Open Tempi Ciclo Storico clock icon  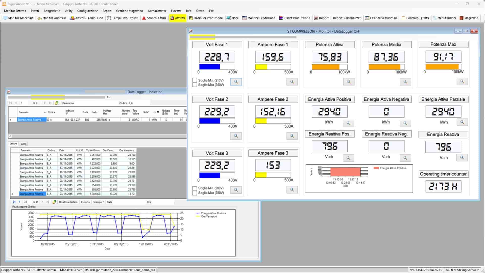click(109, 18)
